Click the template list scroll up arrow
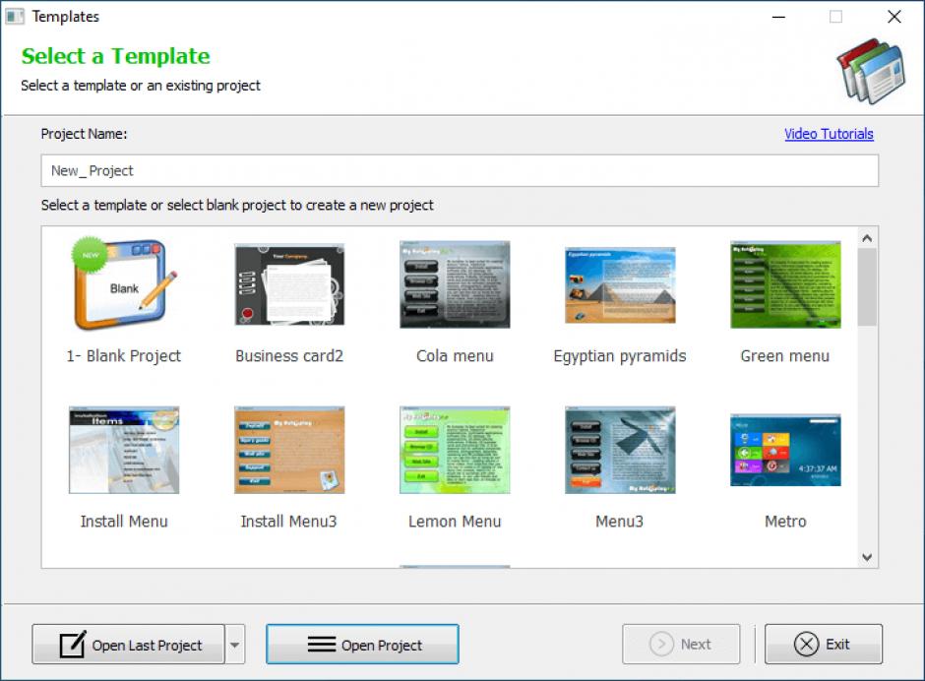Screen dimensions: 925x681 [867, 238]
